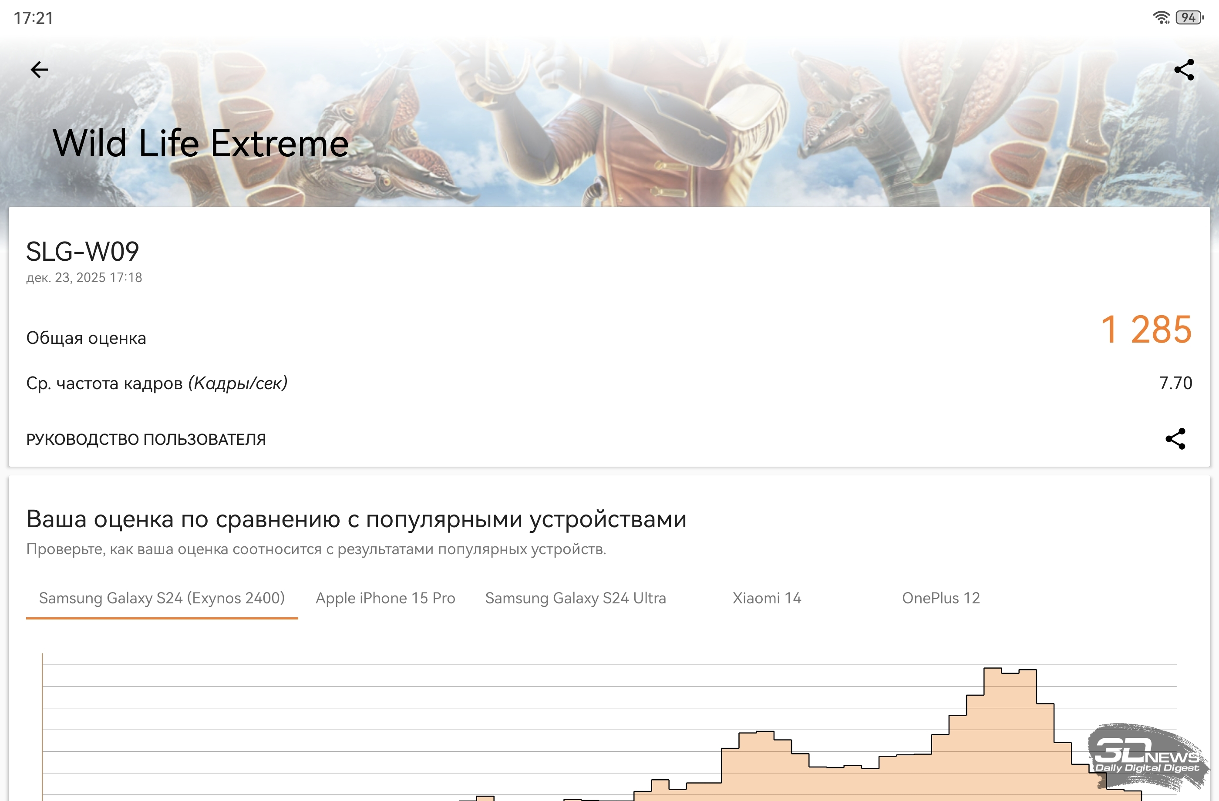The image size is (1219, 801).
Task: Tap the share icon in header banner
Action: tap(1184, 70)
